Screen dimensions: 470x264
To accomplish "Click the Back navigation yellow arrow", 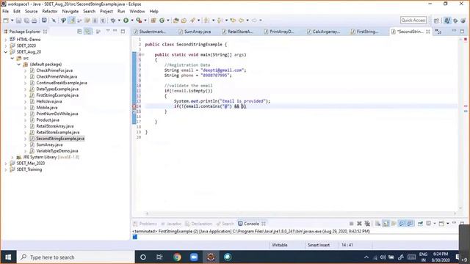I will (x=242, y=21).
